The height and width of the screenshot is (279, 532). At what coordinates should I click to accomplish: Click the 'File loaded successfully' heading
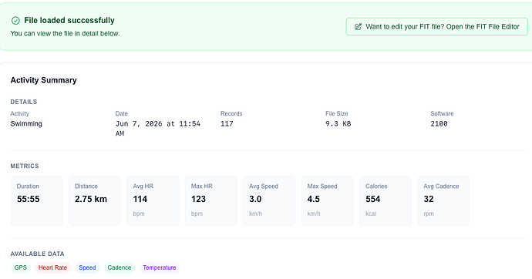click(x=69, y=20)
